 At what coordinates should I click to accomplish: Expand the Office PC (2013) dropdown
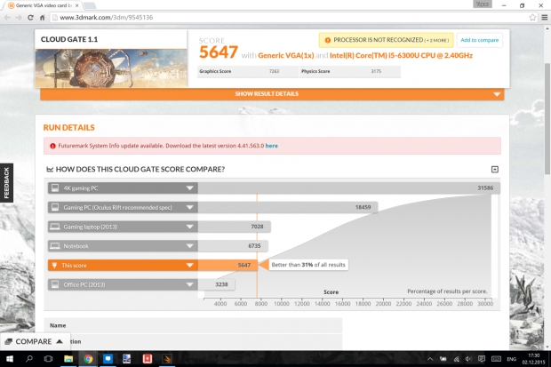point(189,284)
